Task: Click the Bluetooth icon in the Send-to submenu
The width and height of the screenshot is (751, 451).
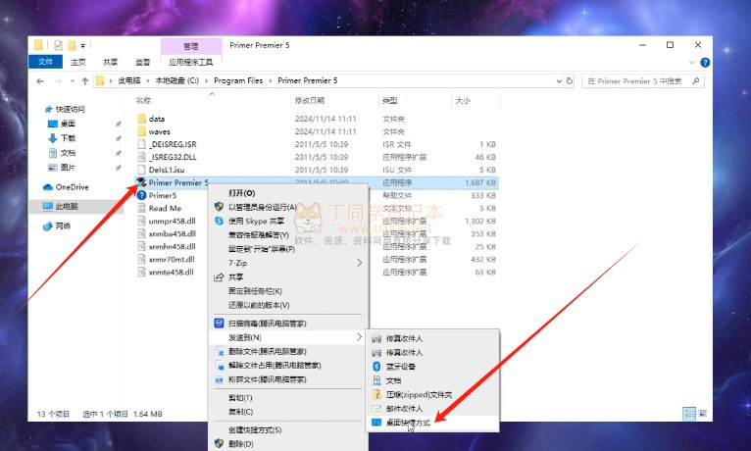Action: pos(376,367)
